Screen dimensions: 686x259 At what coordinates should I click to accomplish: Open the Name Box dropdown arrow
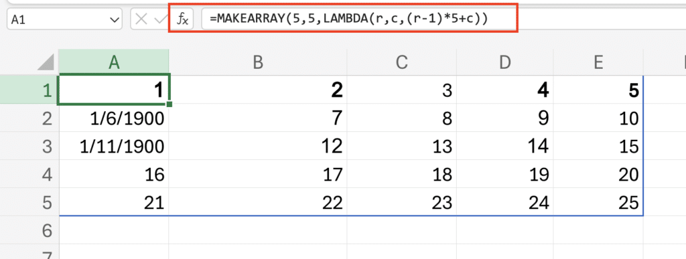(x=115, y=19)
